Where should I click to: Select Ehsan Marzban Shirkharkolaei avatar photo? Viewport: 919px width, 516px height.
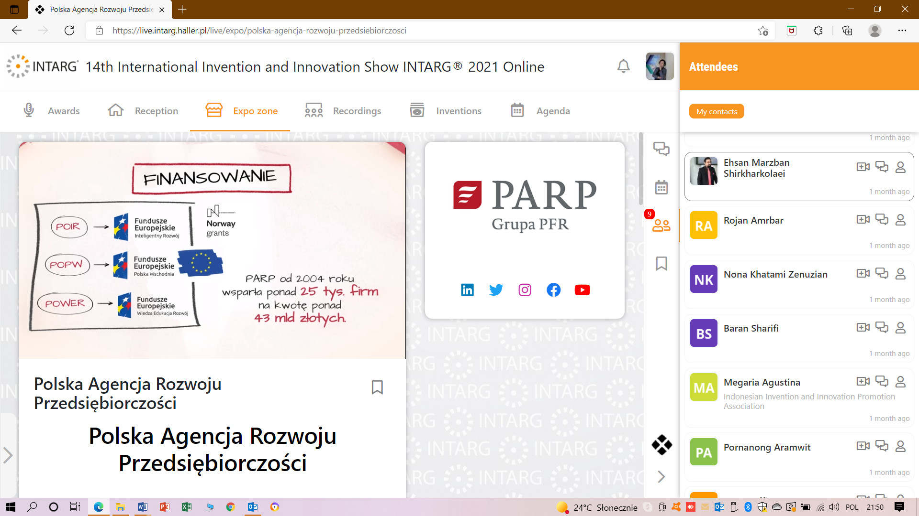click(704, 171)
